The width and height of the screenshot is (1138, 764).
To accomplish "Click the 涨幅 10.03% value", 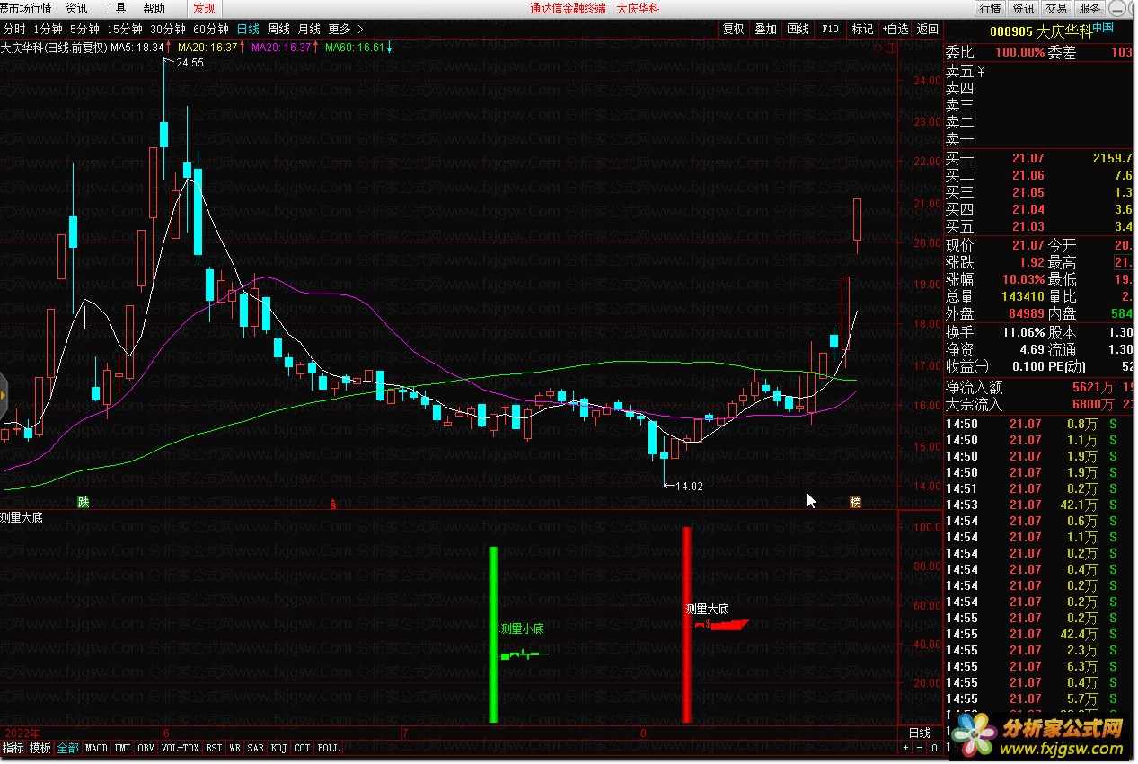I will (1023, 280).
